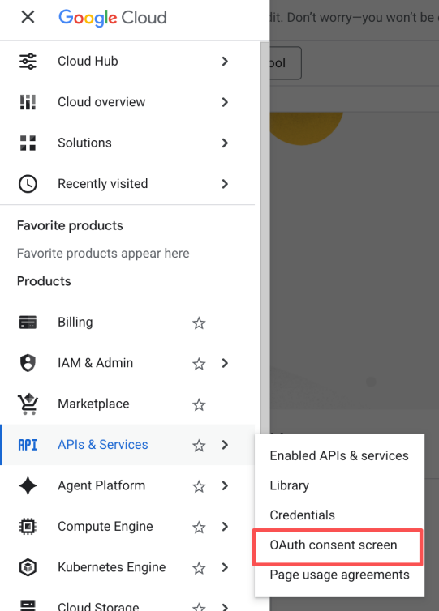Image resolution: width=439 pixels, height=611 pixels.
Task: Click the Cloud Hub sliders icon
Action: pos(28,61)
